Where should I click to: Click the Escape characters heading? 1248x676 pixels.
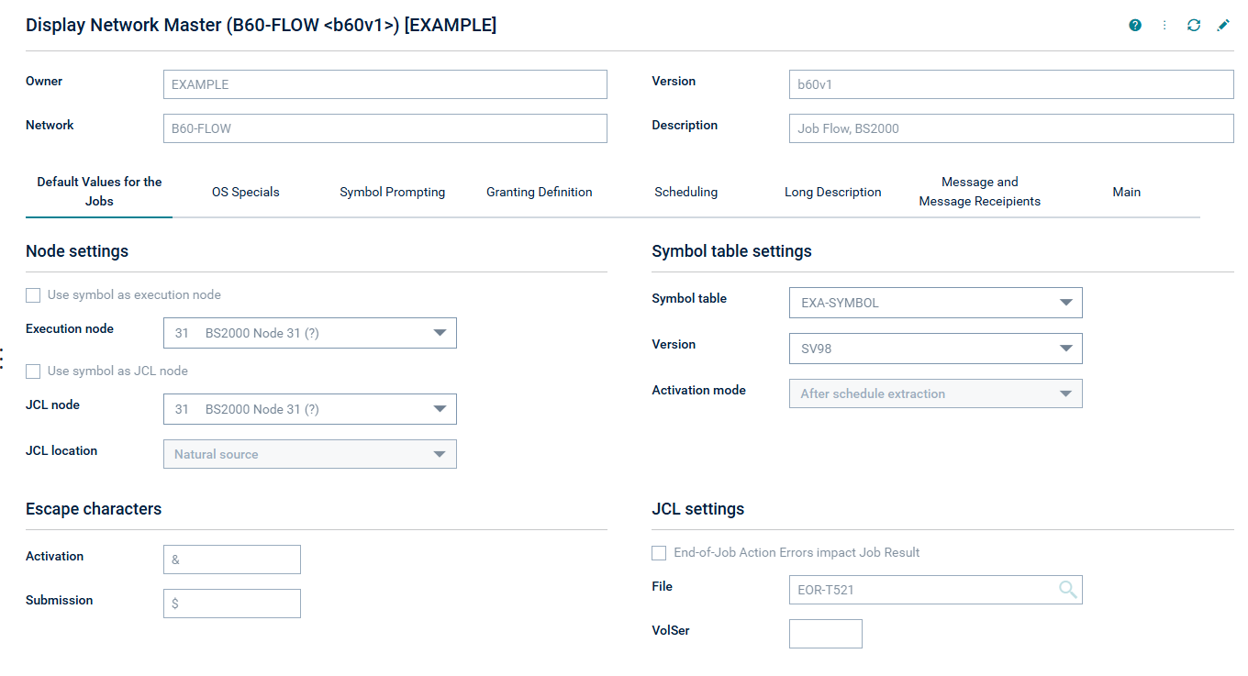pos(94,509)
